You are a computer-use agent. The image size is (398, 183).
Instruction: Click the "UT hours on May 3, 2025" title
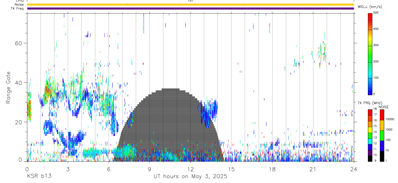coord(190,177)
